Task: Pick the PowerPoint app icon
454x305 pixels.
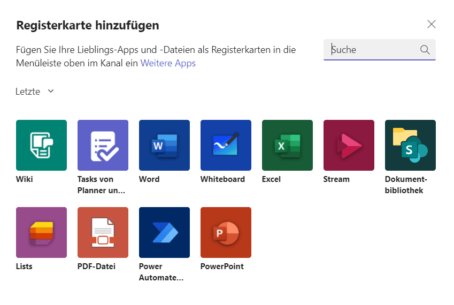Action: tap(226, 232)
